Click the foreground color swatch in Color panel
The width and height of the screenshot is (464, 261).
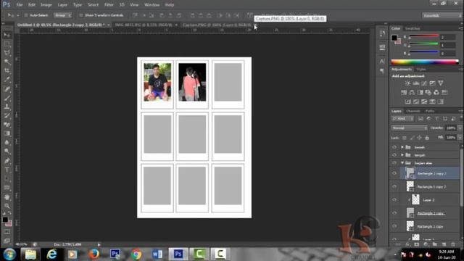click(394, 38)
